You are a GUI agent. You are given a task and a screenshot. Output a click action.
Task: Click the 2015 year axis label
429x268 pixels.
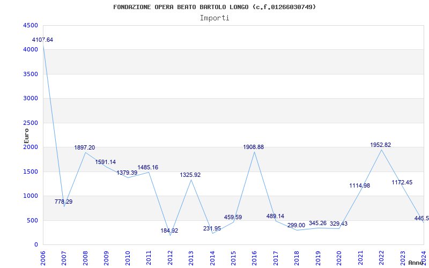click(x=233, y=258)
